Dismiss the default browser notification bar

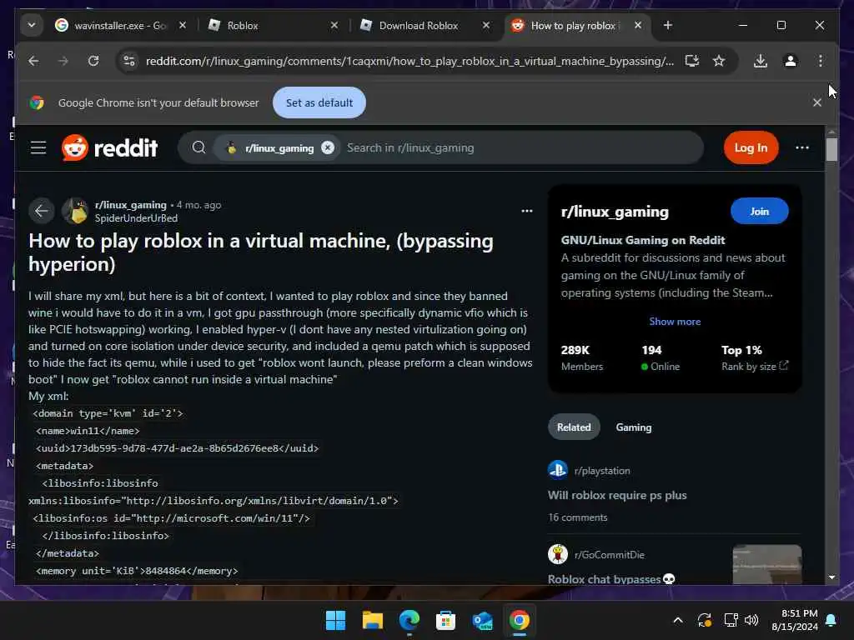[x=817, y=102]
